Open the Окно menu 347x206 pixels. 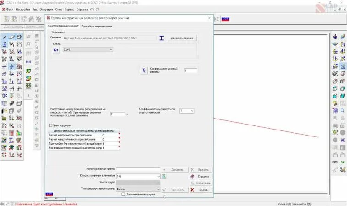tap(59, 9)
